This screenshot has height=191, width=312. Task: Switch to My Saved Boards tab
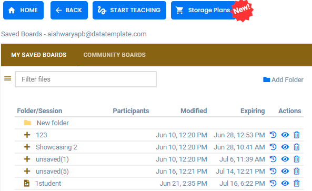click(39, 55)
